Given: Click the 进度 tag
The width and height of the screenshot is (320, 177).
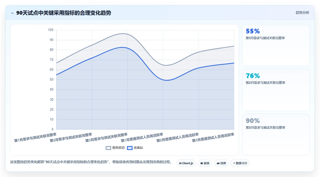Looking at the screenshot, I should click(221, 163).
